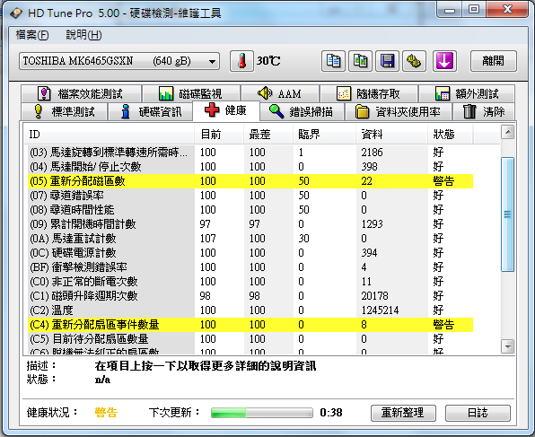Switch to the 清除 erase tab
Image resolution: width=535 pixels, height=437 pixels.
tap(484, 111)
